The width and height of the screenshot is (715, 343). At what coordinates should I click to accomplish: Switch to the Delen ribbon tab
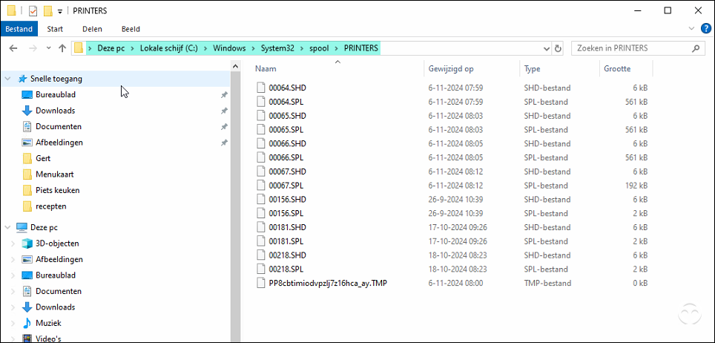tap(92, 29)
